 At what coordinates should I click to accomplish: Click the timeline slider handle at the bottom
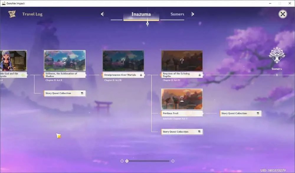(127, 161)
